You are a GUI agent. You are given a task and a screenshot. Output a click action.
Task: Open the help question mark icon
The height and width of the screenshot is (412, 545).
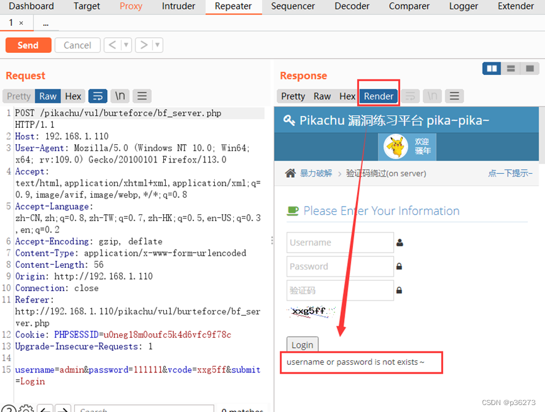pyautogui.click(x=9, y=408)
